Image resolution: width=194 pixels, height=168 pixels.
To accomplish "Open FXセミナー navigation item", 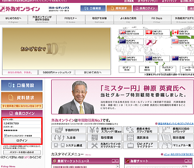I will coord(71,20).
